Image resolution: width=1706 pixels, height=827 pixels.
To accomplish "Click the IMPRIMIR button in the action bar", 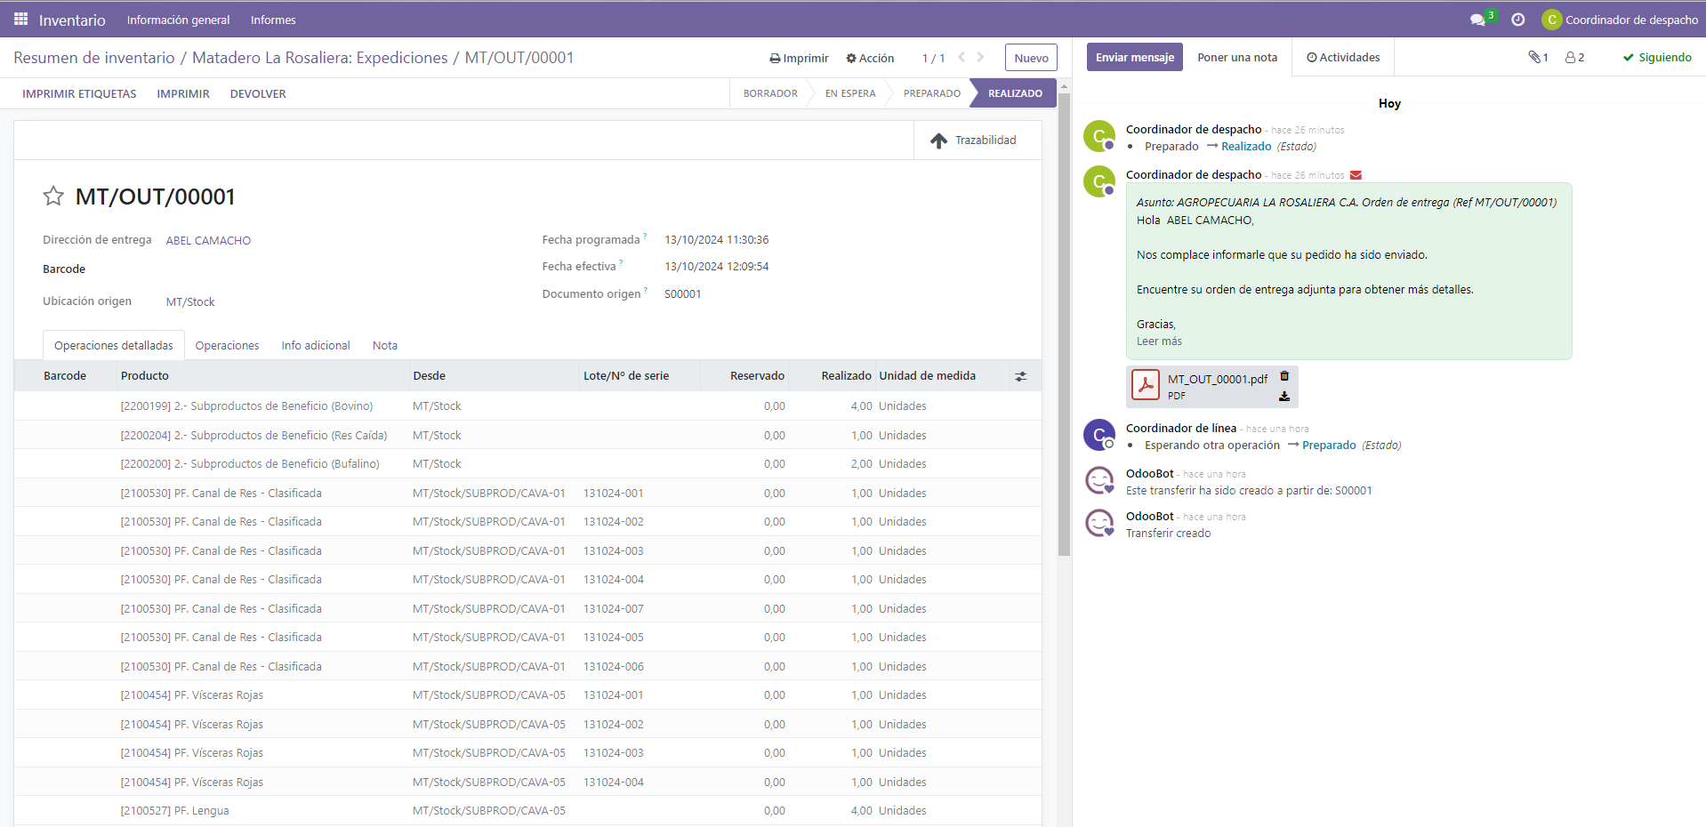I will pos(183,93).
